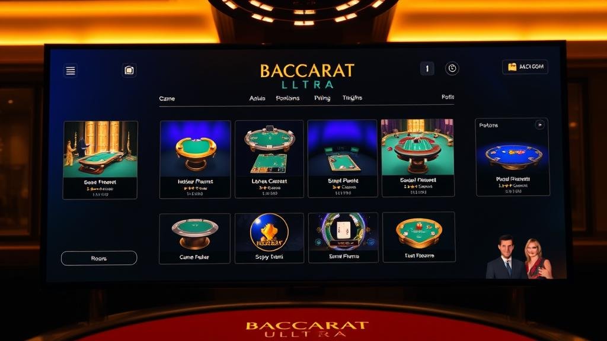Click the Rooms button
Viewport: 607px width, 341px height.
pos(99,258)
